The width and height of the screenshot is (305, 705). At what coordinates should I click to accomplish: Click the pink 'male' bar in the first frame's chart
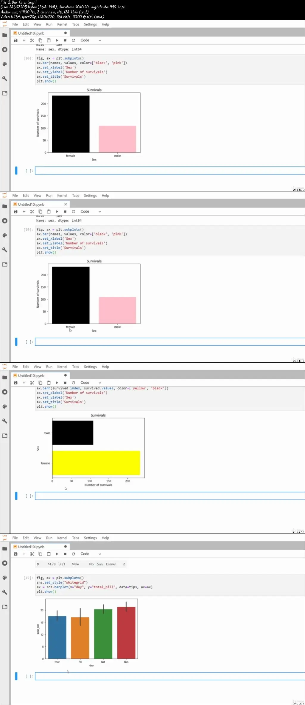[117, 139]
